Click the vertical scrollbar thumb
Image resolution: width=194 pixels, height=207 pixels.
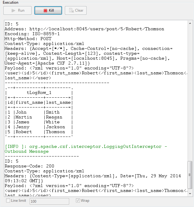coord(190,175)
